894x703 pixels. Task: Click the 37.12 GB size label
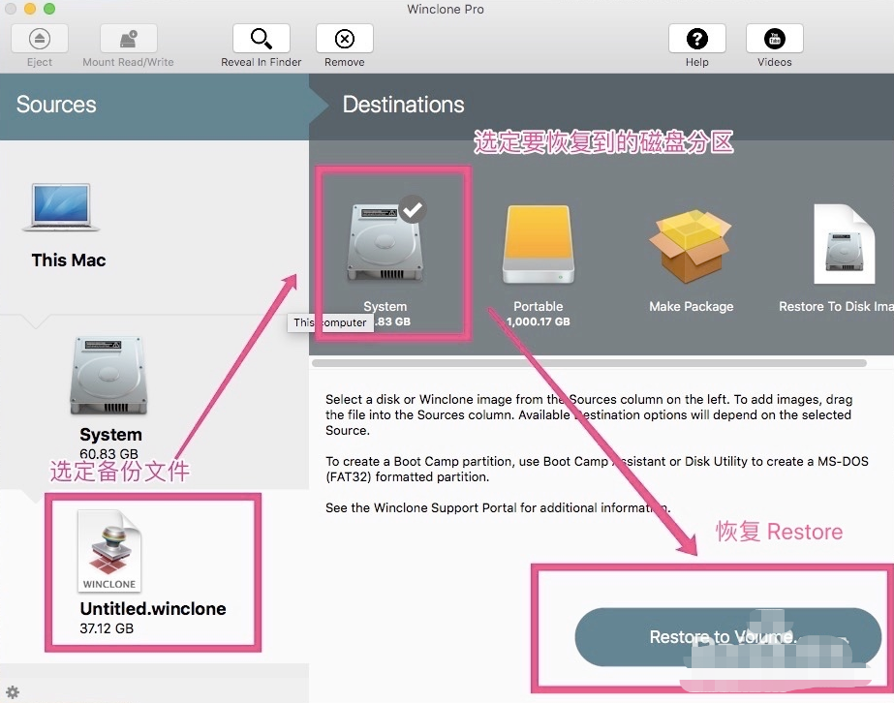click(107, 628)
